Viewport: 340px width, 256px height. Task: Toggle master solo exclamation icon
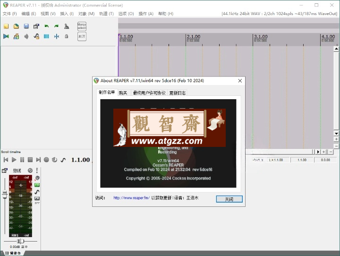(x=37, y=171)
